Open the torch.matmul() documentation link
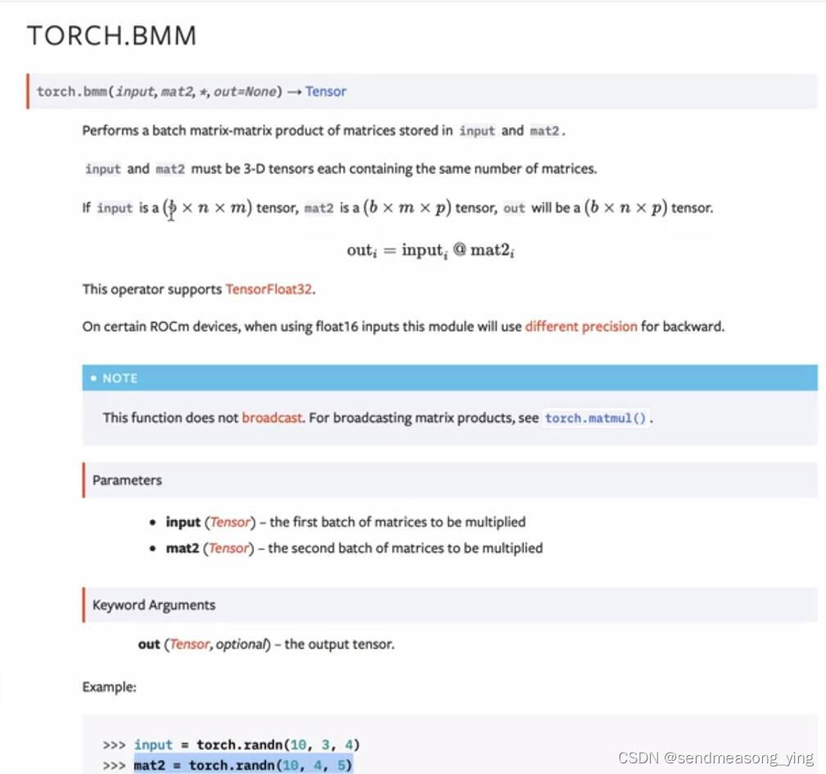 pos(596,418)
